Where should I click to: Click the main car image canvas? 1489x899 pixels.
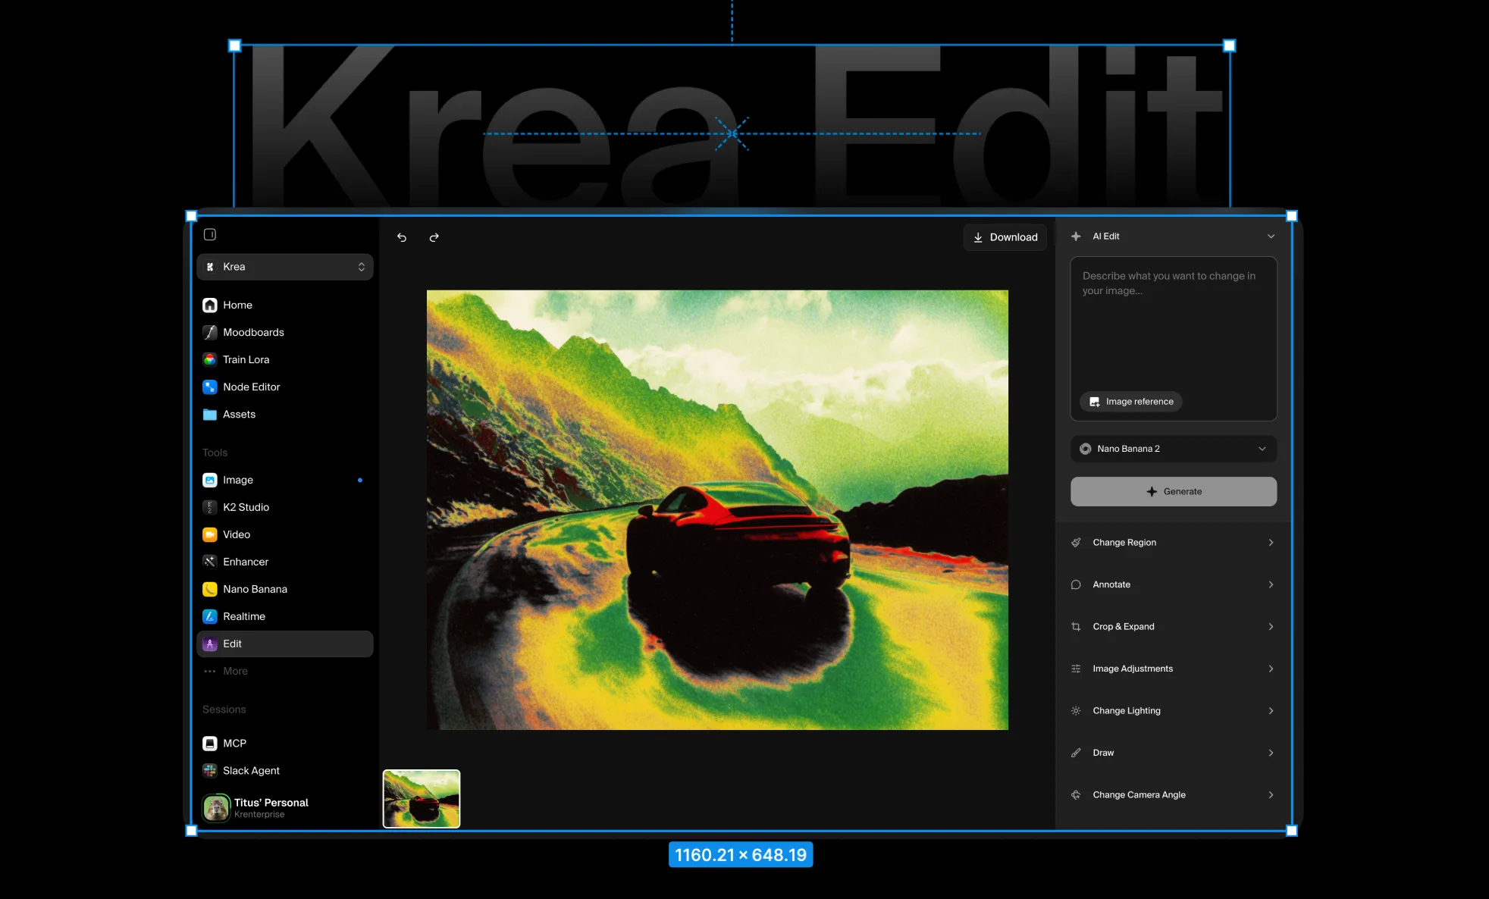[x=717, y=510]
